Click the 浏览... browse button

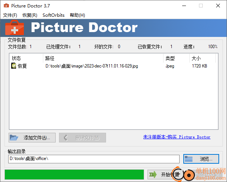point(201,159)
